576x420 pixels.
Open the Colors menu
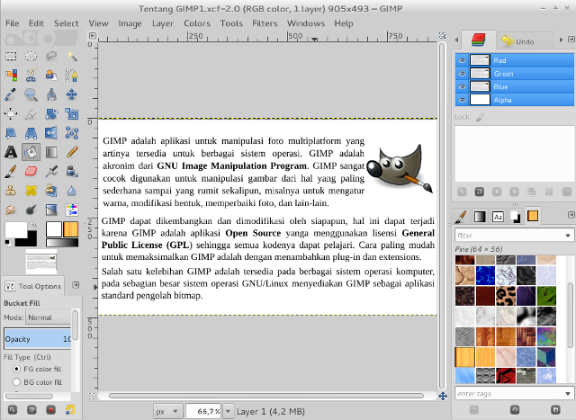[197, 23]
